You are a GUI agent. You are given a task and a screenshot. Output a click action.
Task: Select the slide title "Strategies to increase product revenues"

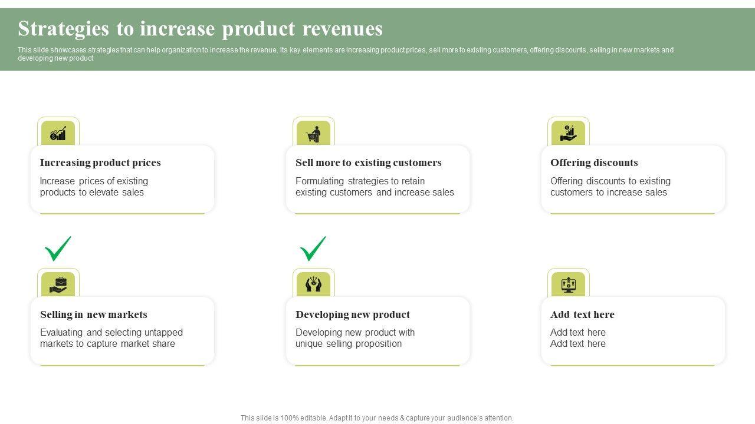[201, 28]
